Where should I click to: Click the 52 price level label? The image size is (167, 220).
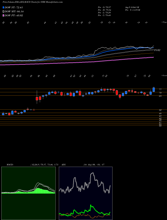(x=160, y=110)
